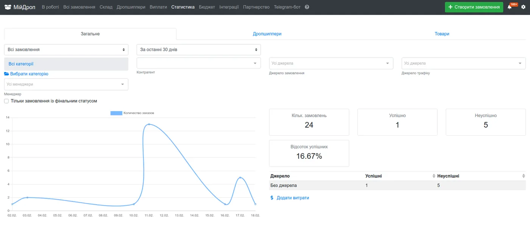
Task: Click the folder icon beside Вибрати категорію
Action: point(6,74)
